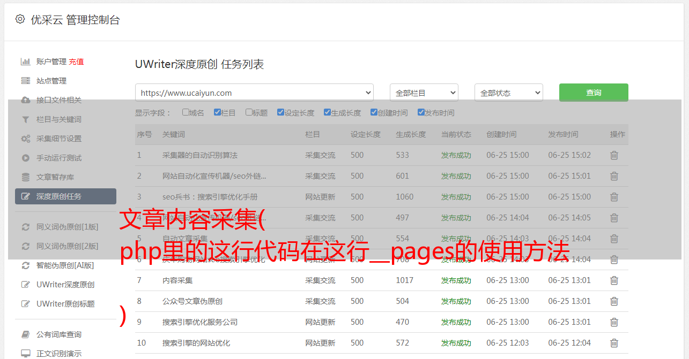The height and width of the screenshot is (359, 689).
Task: Open the site URL dropdown
Action: [254, 93]
